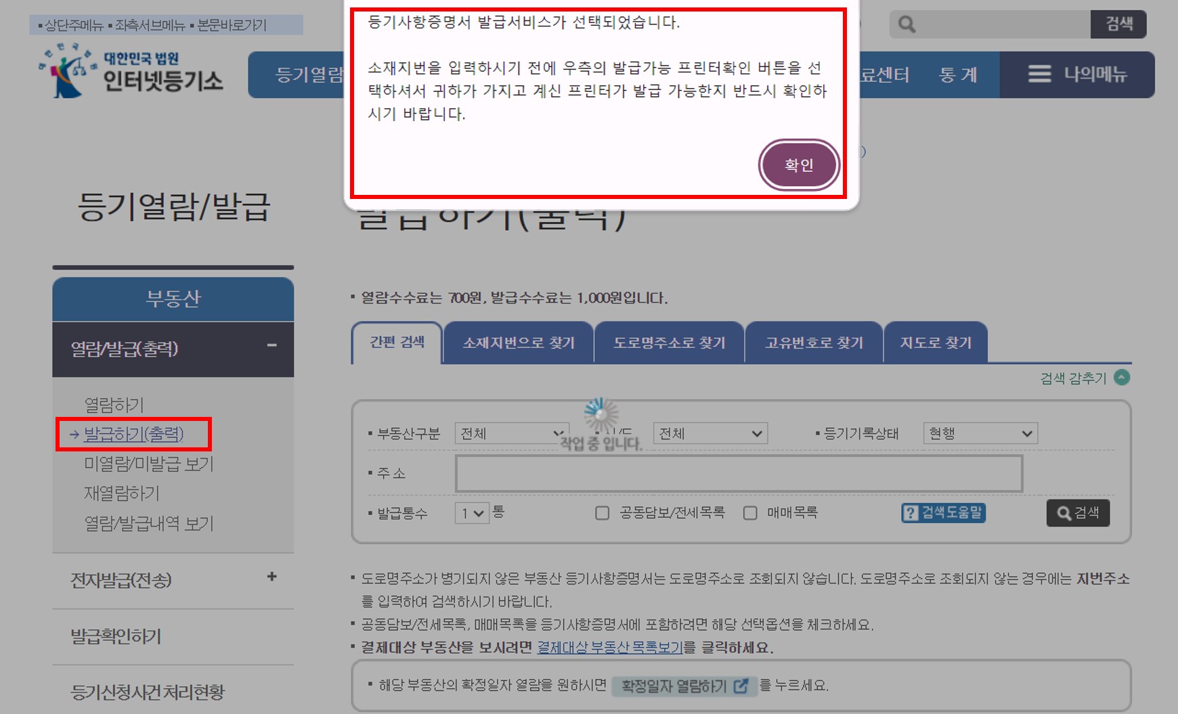Click inside the 주소 address input field

tap(739, 473)
